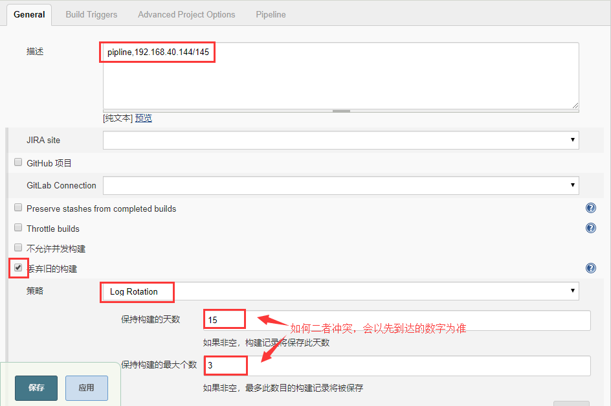Open help for Preserve stashes option
This screenshot has height=406, width=611.
[590, 208]
